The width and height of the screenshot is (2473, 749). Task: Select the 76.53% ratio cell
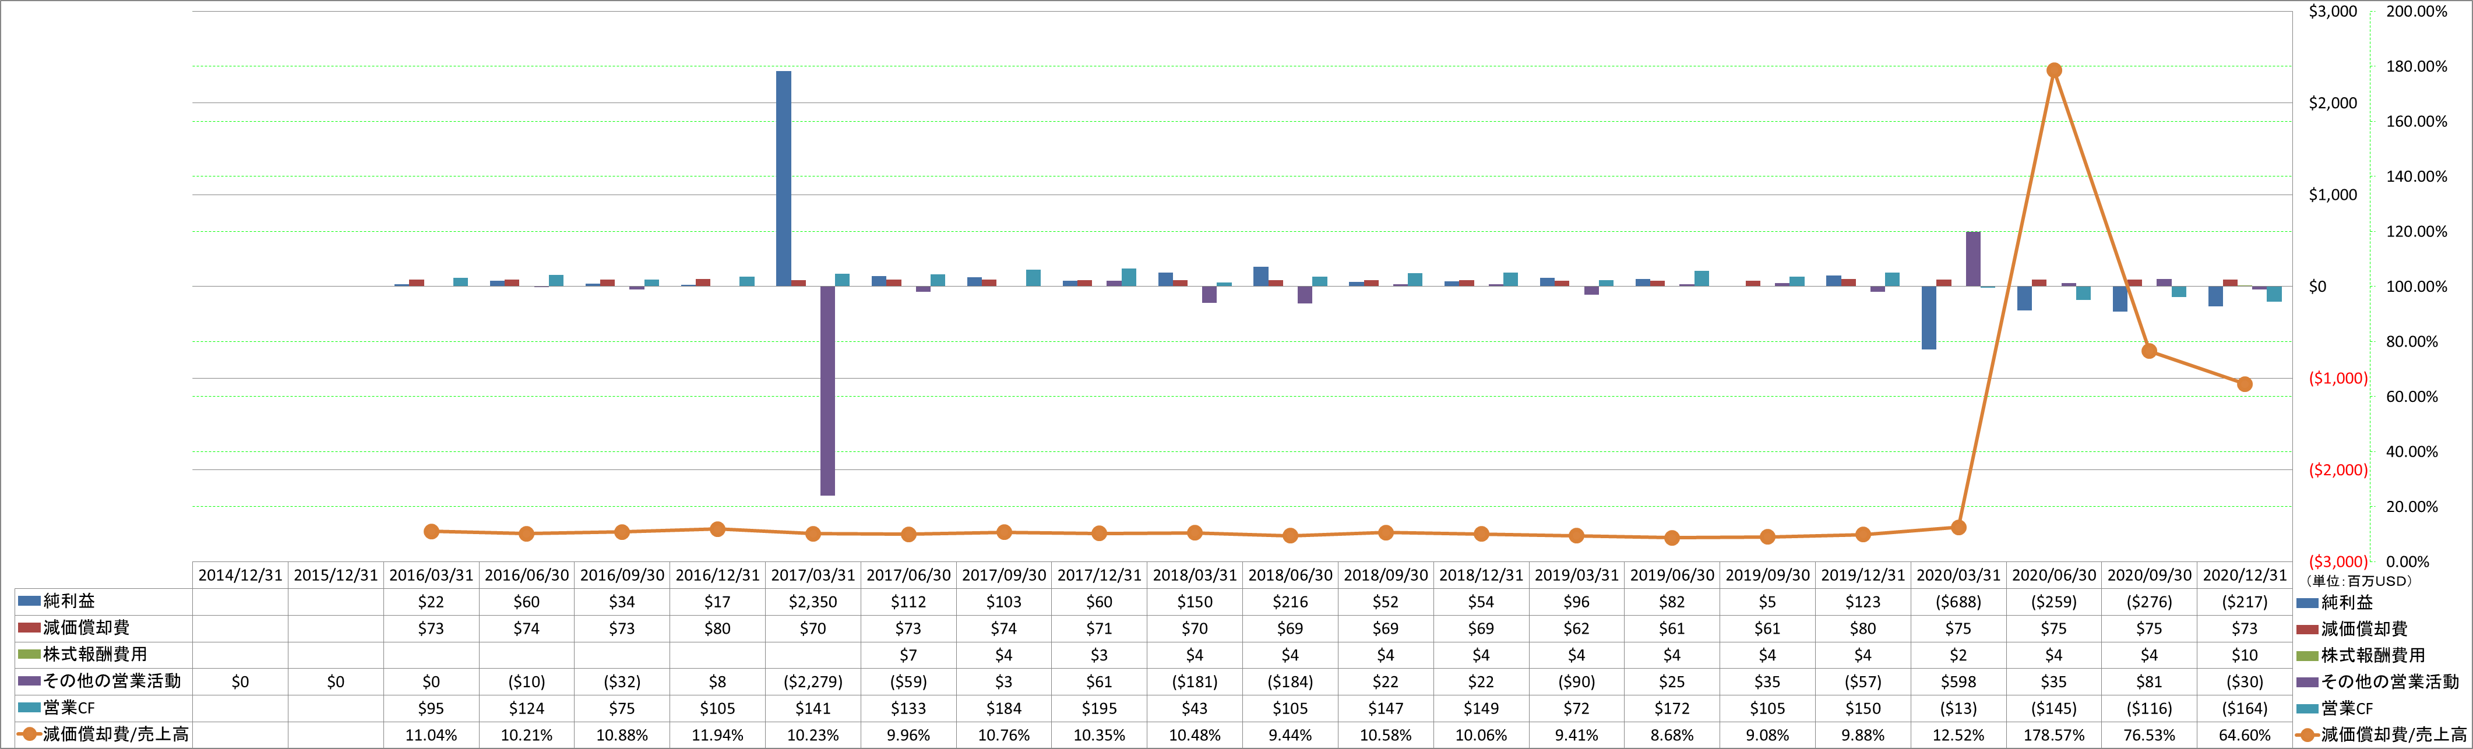2150,736
